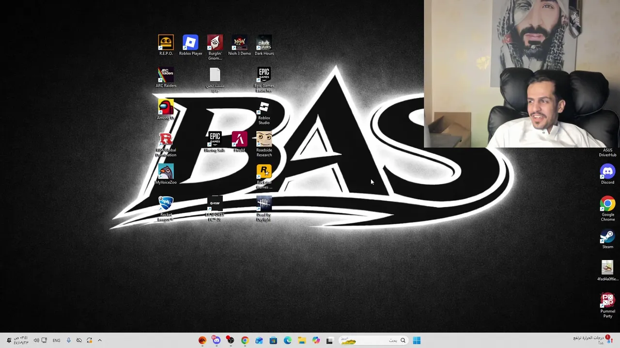
Task: Open network settings tray icon
Action: 44,340
